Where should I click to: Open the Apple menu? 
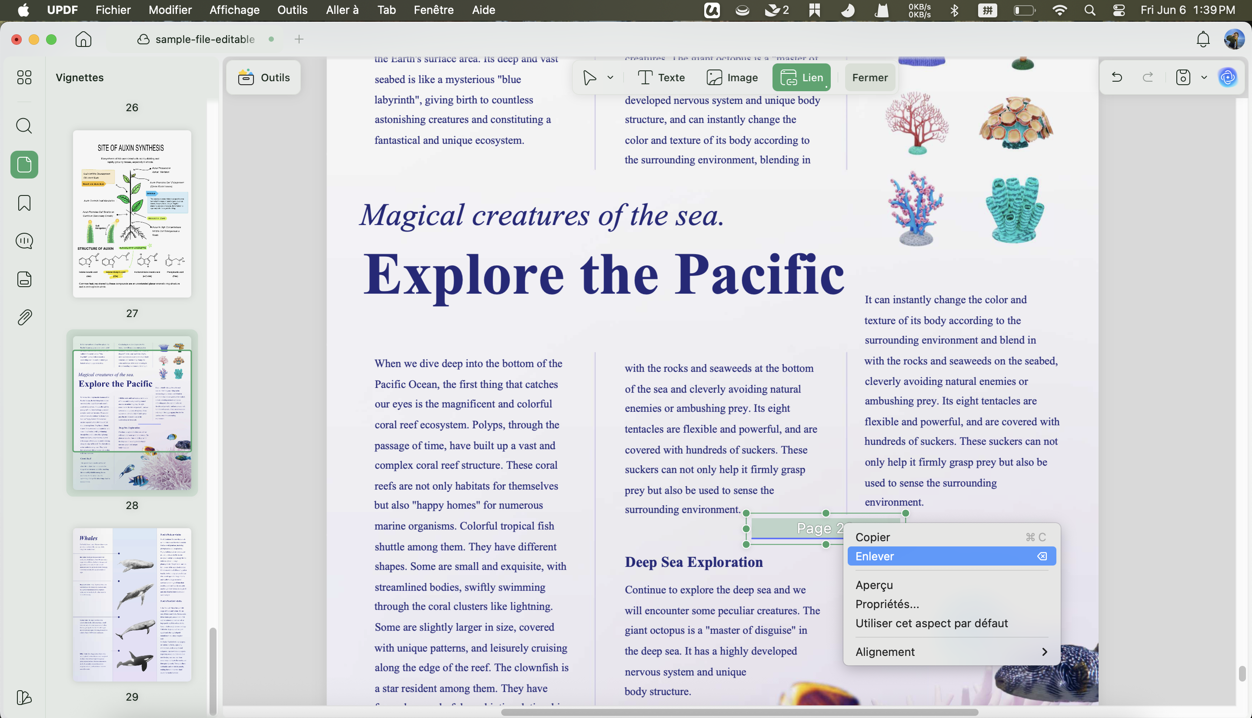[x=23, y=10]
